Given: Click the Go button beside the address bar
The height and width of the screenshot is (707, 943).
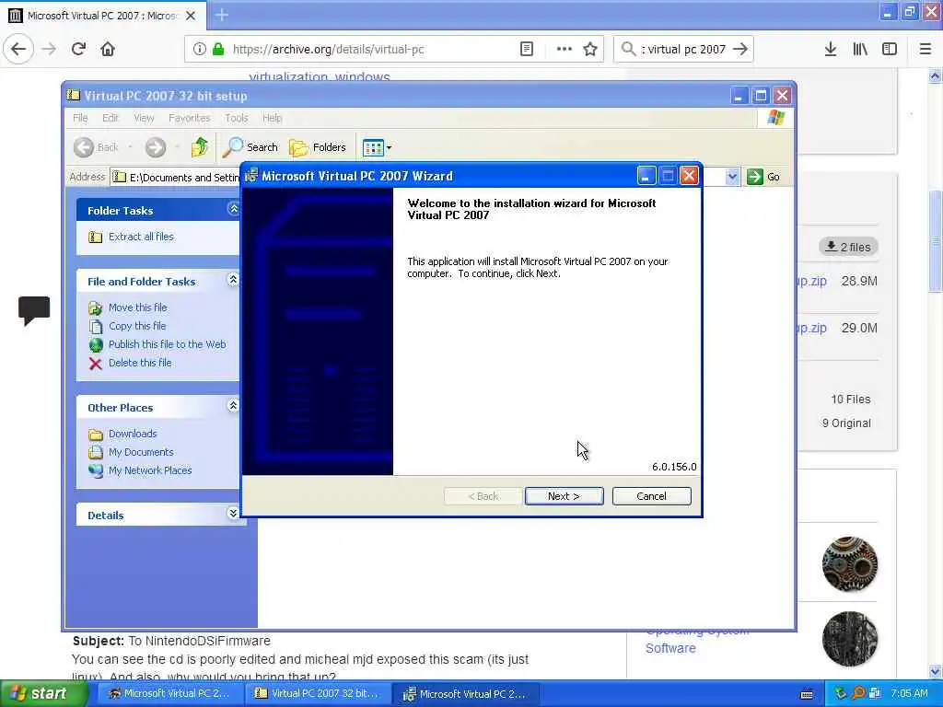Looking at the screenshot, I should 763,177.
